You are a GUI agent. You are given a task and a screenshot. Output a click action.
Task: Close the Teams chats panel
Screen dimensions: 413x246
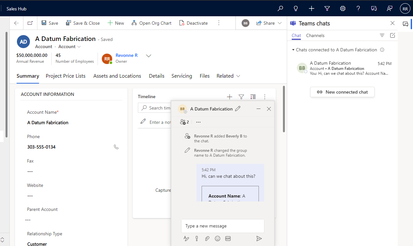(393, 23)
